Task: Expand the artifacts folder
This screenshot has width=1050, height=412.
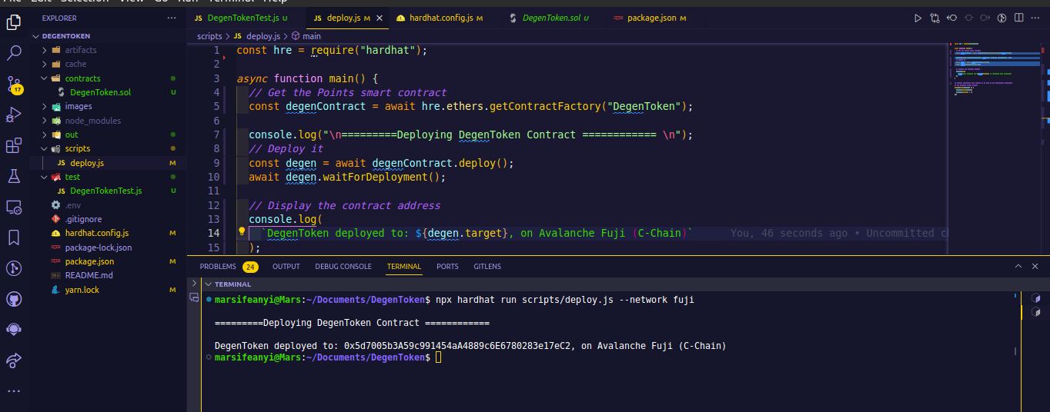Action: 45,50
